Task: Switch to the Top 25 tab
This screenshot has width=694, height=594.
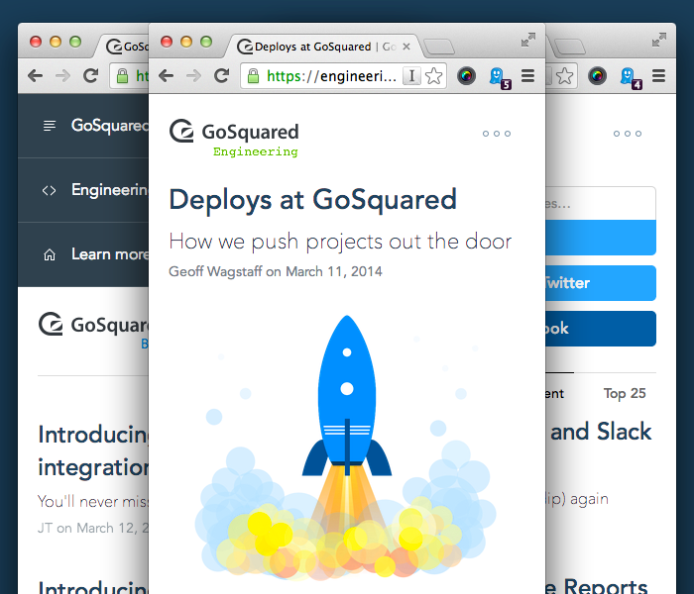Action: pyautogui.click(x=625, y=393)
